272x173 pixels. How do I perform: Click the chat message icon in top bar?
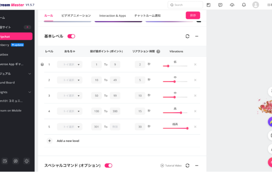tap(220, 5)
